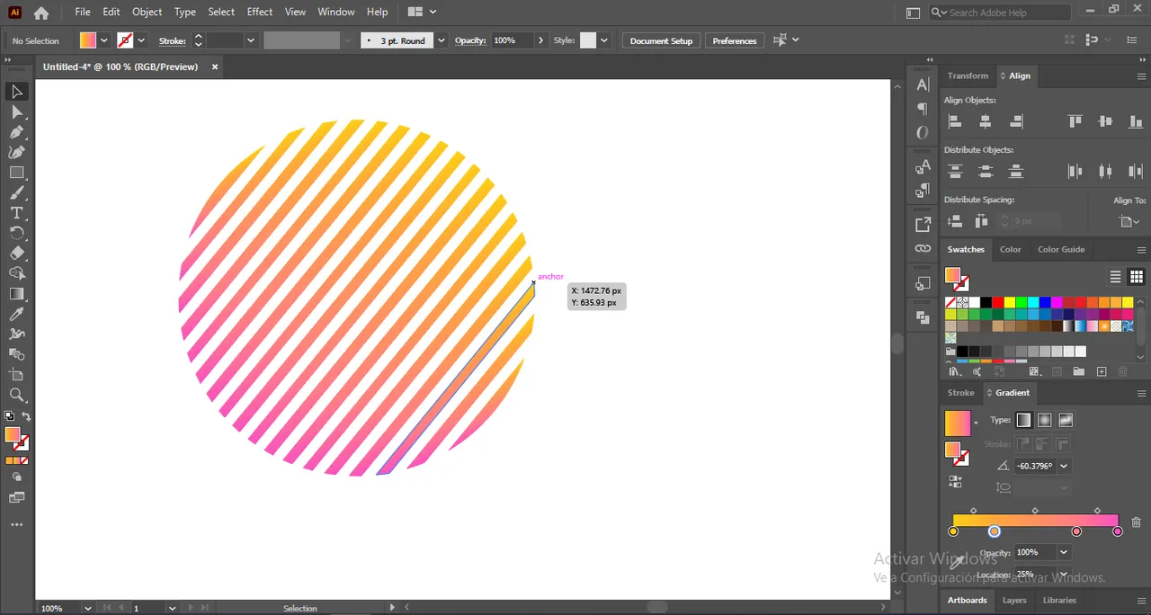1151x615 pixels.
Task: Open New Color Group folder icon
Action: click(x=1078, y=371)
